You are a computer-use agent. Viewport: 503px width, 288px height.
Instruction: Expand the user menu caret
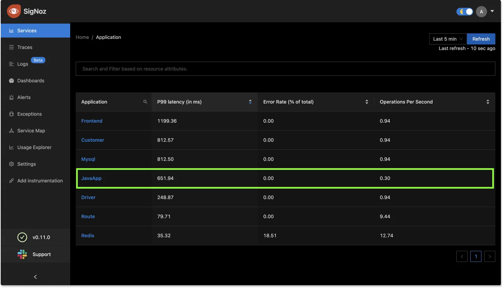click(492, 11)
